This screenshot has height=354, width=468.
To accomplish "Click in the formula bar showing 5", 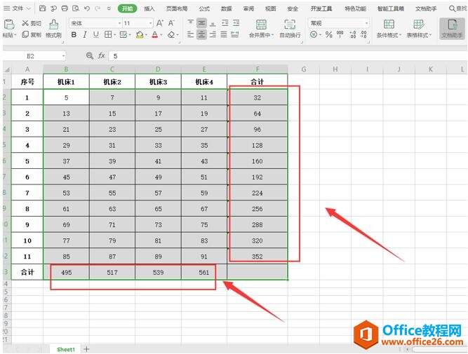I will (x=288, y=56).
